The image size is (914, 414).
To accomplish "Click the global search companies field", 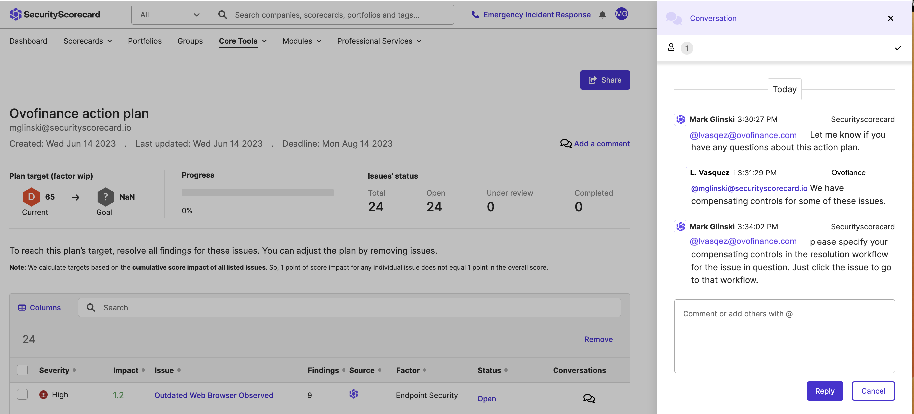I will 332,15.
